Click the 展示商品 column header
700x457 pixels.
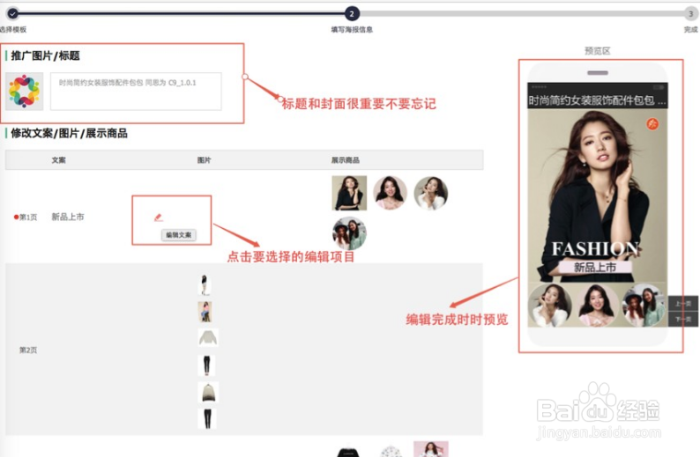click(x=345, y=160)
